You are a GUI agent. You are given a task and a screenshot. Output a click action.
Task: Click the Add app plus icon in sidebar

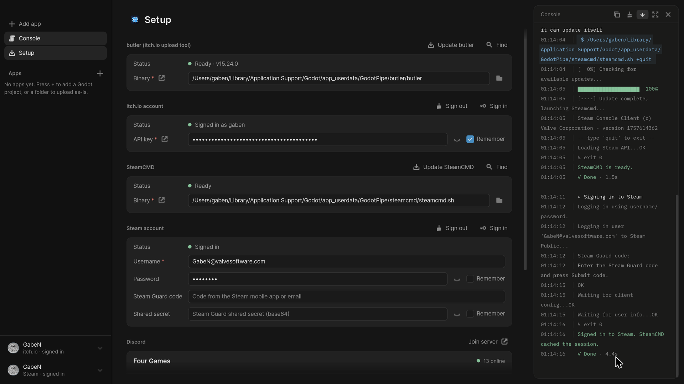tap(12, 24)
